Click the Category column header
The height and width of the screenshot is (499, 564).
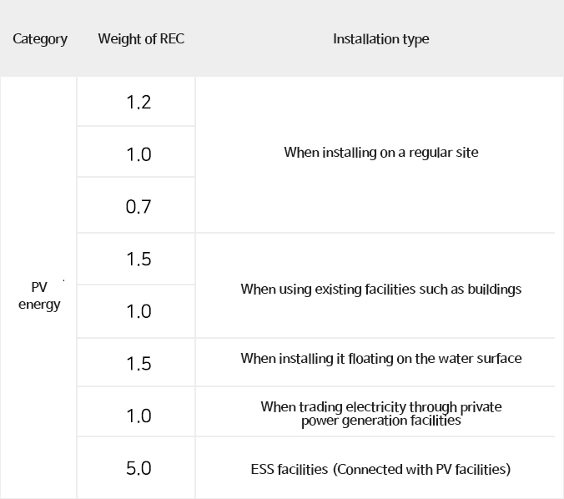40,39
